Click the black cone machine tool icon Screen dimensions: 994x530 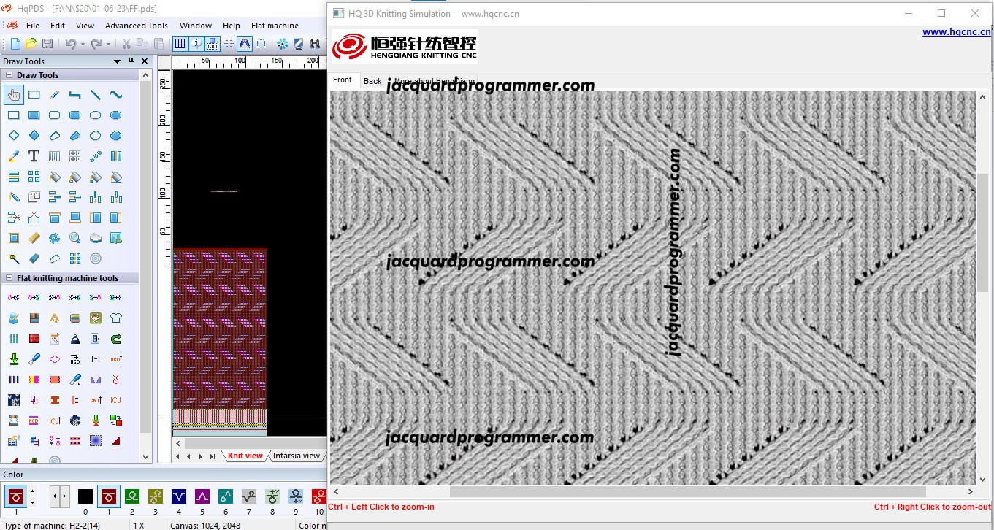click(x=75, y=338)
